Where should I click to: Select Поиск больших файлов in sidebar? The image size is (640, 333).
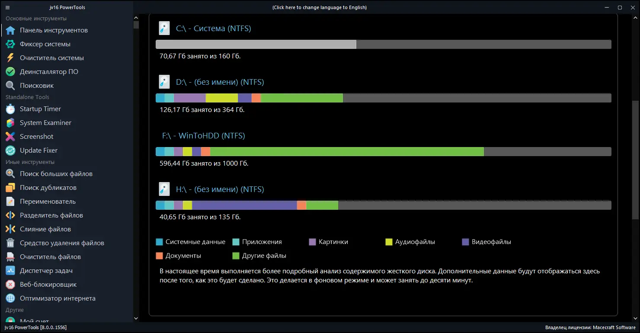tap(56, 174)
